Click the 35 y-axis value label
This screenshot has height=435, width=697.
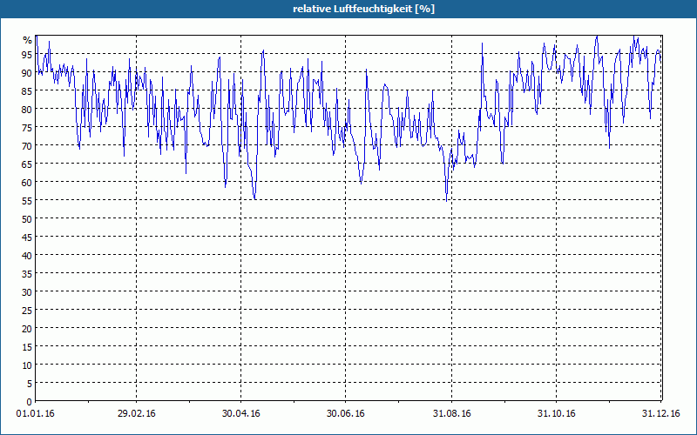pos(27,273)
